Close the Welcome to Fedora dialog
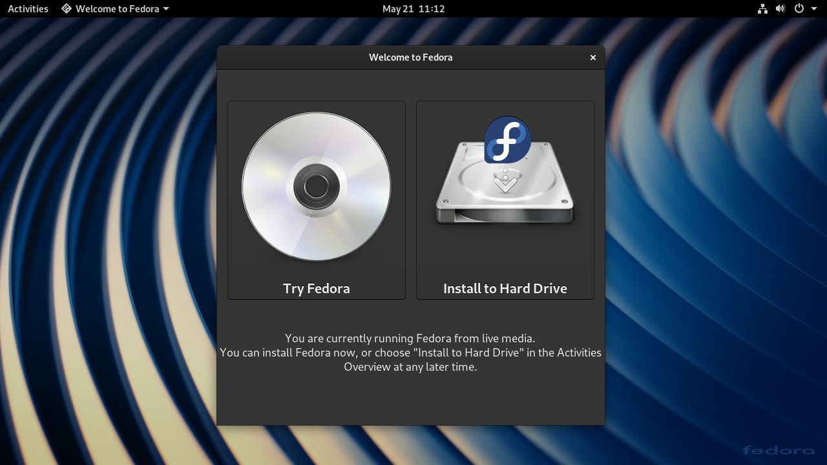This screenshot has height=465, width=827. (593, 57)
